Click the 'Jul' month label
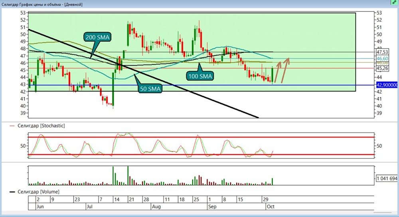 click(x=89, y=207)
